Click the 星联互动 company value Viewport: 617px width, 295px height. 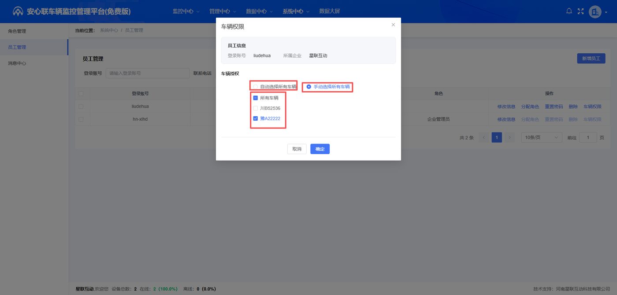[x=318, y=55]
